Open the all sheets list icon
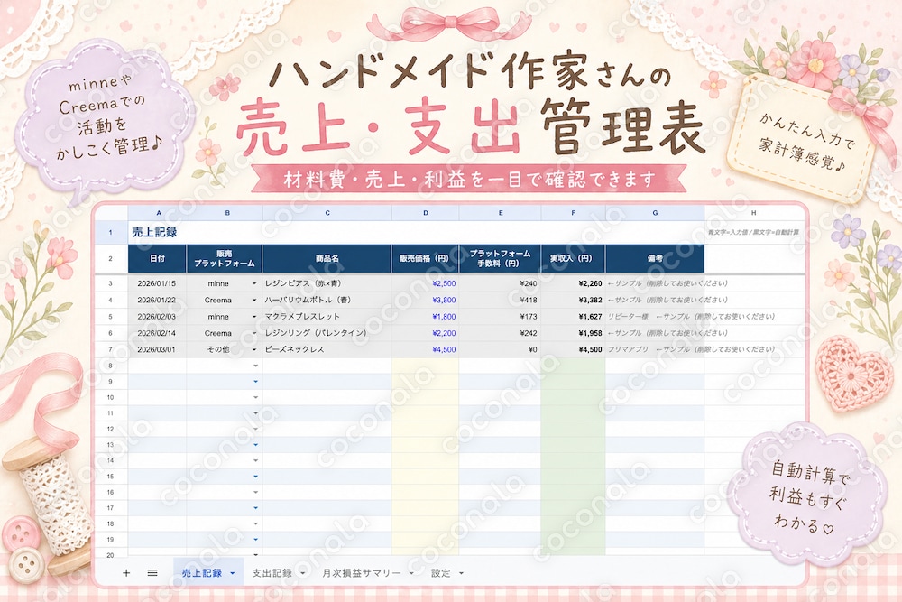902x602 pixels. 152,572
